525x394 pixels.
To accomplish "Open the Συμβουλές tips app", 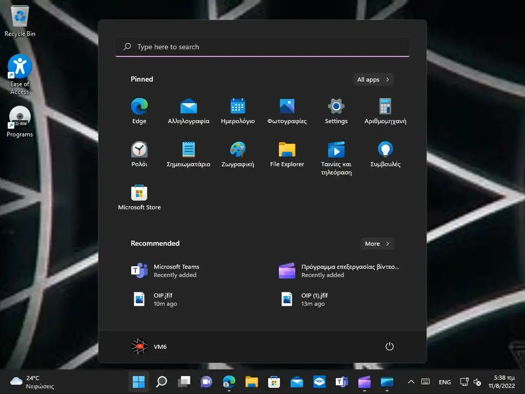I will click(386, 154).
